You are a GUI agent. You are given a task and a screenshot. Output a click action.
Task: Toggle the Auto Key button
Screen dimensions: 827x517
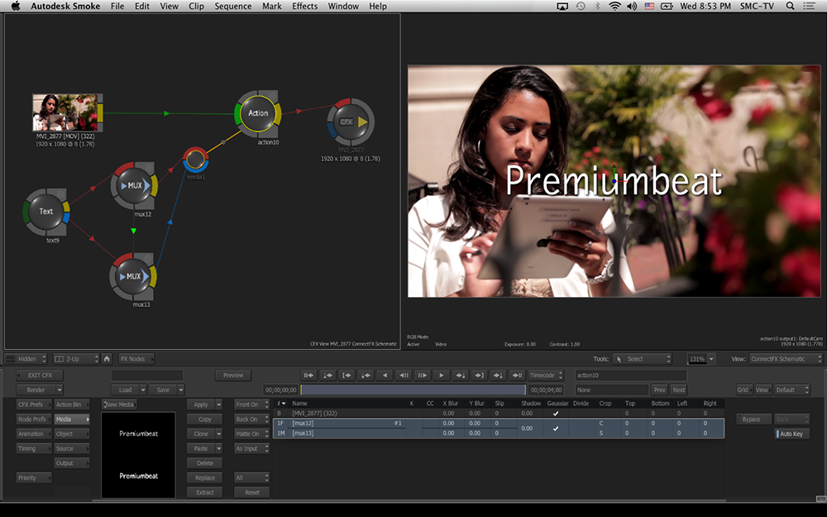click(791, 434)
